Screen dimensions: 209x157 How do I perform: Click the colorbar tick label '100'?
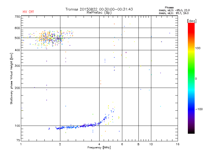click(198, 48)
